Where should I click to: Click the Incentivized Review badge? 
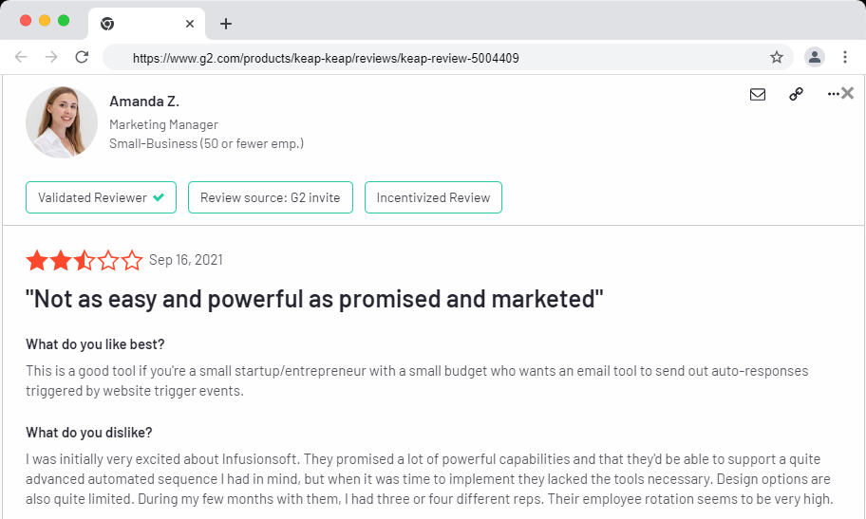click(x=433, y=197)
